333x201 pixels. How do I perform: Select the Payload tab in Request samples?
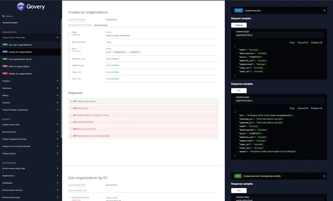tap(239, 25)
